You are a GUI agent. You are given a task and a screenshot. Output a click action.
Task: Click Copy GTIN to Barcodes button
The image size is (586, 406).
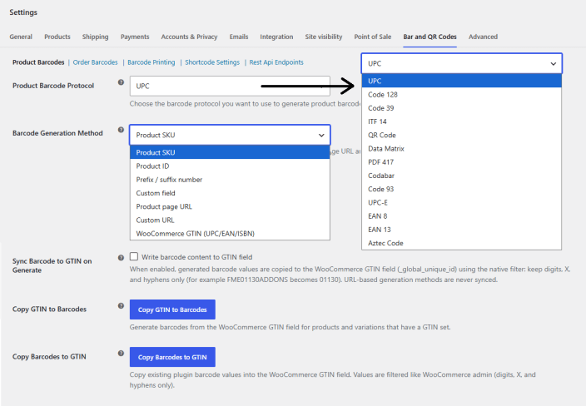click(172, 309)
